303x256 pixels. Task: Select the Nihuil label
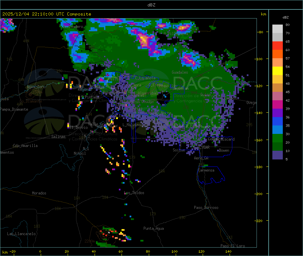pos(79,153)
